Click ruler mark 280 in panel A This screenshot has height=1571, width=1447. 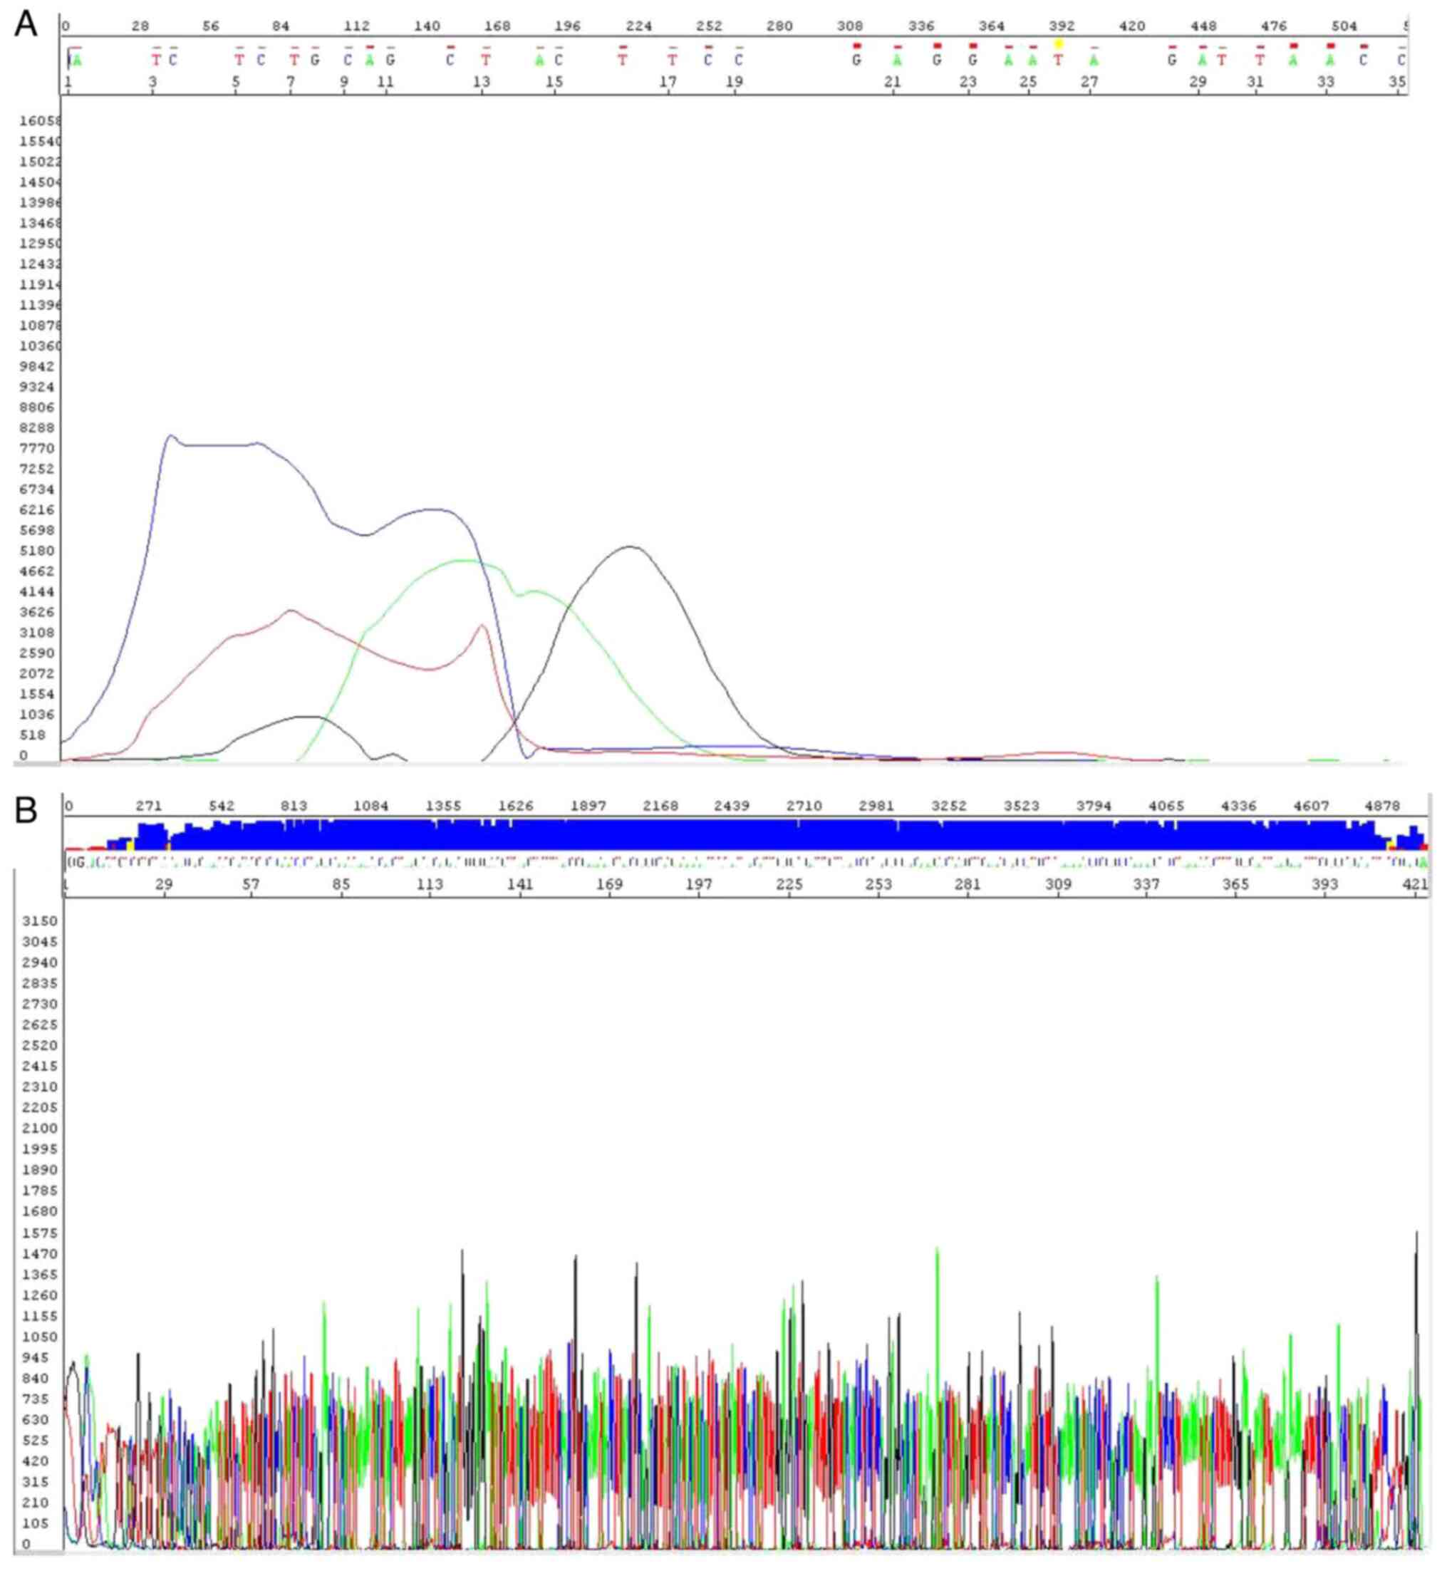(779, 26)
